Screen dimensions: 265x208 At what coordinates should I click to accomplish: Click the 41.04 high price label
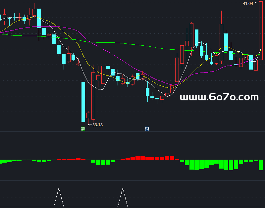pos(248,4)
